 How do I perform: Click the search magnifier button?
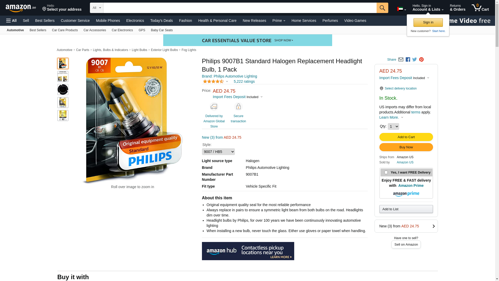pos(382,8)
